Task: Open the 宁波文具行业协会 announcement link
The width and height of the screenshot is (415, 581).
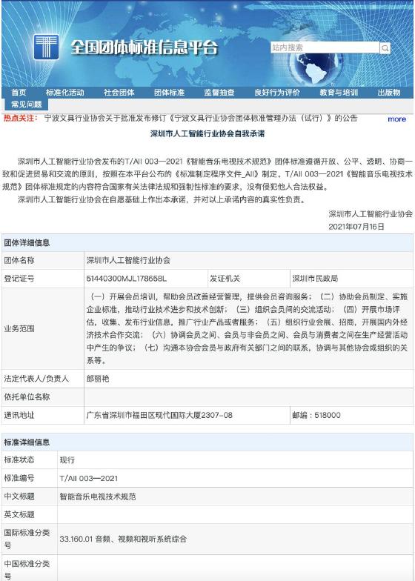Action: click(x=201, y=119)
